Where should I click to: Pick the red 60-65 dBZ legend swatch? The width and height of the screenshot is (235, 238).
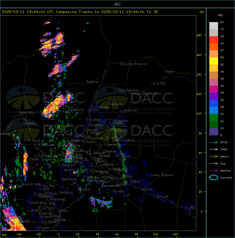214,40
